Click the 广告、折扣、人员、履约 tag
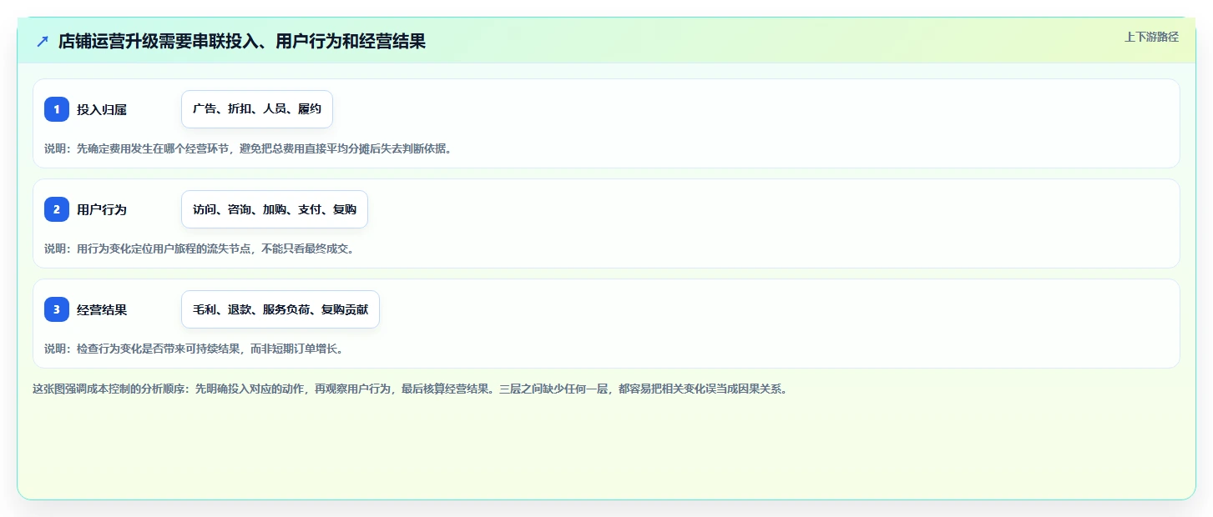The height and width of the screenshot is (517, 1213). click(x=257, y=109)
